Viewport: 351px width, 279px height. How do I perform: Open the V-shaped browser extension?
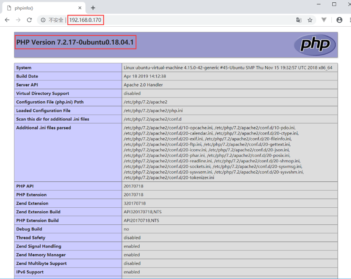tap(324, 20)
